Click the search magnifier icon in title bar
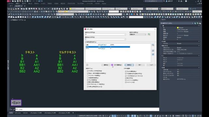This screenshot has width=209, height=117. (164, 1)
